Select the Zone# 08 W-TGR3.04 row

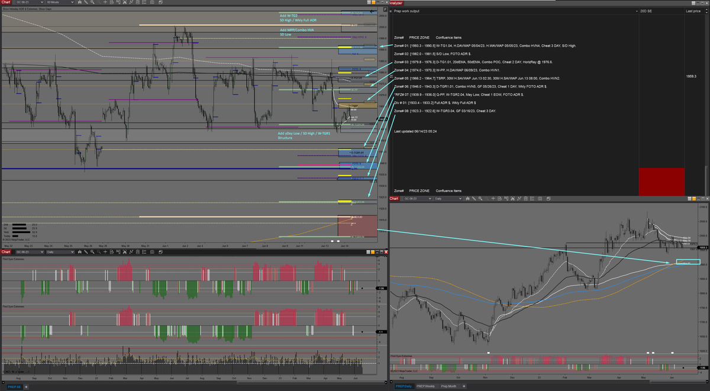coord(445,111)
